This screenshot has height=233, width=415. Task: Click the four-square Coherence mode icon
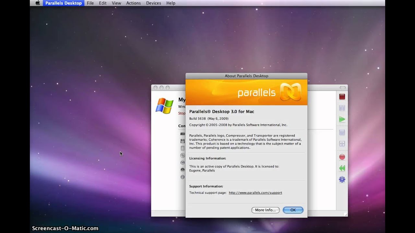pyautogui.click(x=342, y=144)
